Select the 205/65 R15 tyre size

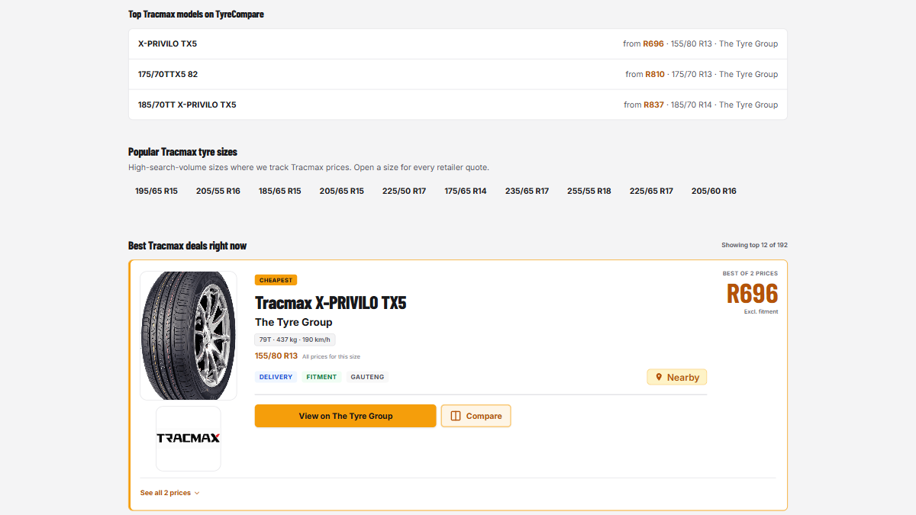tap(342, 191)
